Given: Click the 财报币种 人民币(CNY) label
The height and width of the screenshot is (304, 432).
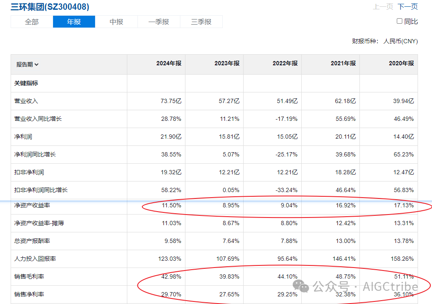Looking at the screenshot, I should pyautogui.click(x=384, y=41).
